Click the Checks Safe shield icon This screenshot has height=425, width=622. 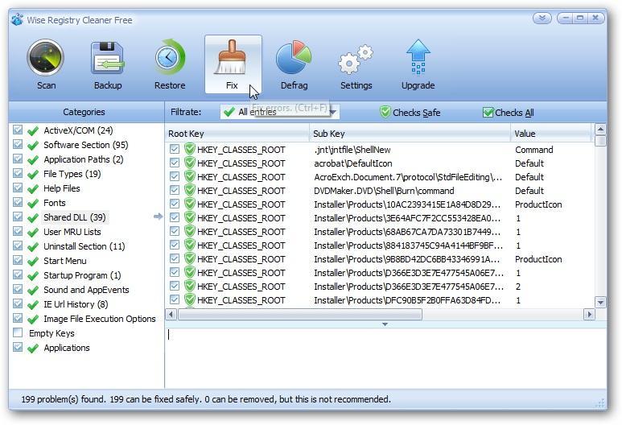[385, 113]
